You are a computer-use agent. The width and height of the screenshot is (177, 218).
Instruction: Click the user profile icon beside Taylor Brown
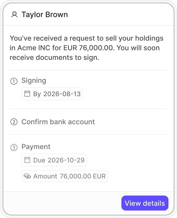tap(14, 14)
